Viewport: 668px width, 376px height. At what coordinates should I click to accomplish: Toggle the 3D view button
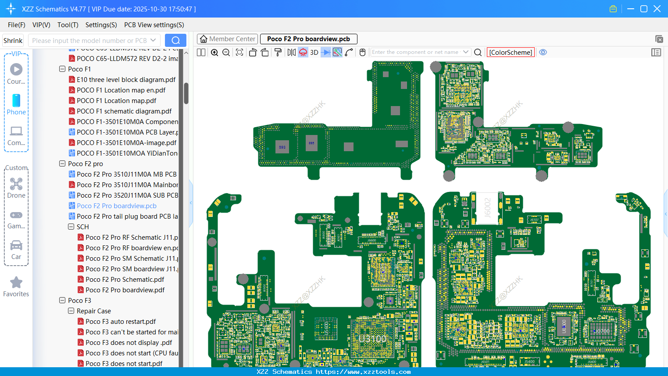point(314,53)
